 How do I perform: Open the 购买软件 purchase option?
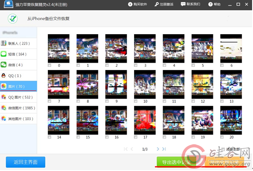click(137, 4)
